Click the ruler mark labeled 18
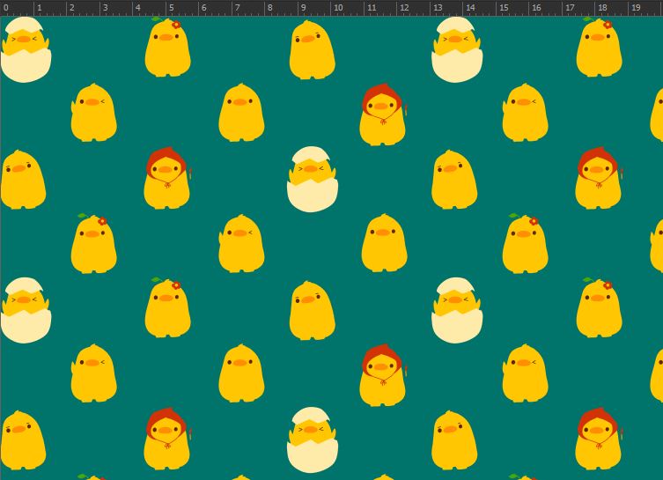 (x=602, y=8)
